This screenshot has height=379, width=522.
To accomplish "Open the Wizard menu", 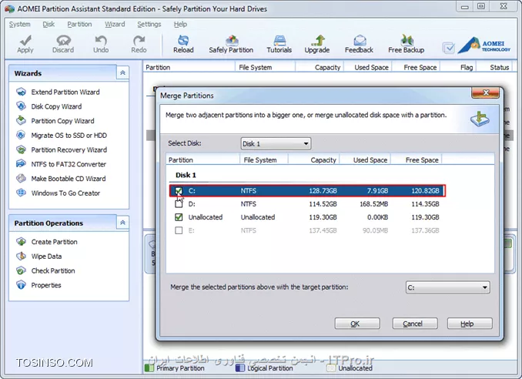I will pyautogui.click(x=115, y=25).
